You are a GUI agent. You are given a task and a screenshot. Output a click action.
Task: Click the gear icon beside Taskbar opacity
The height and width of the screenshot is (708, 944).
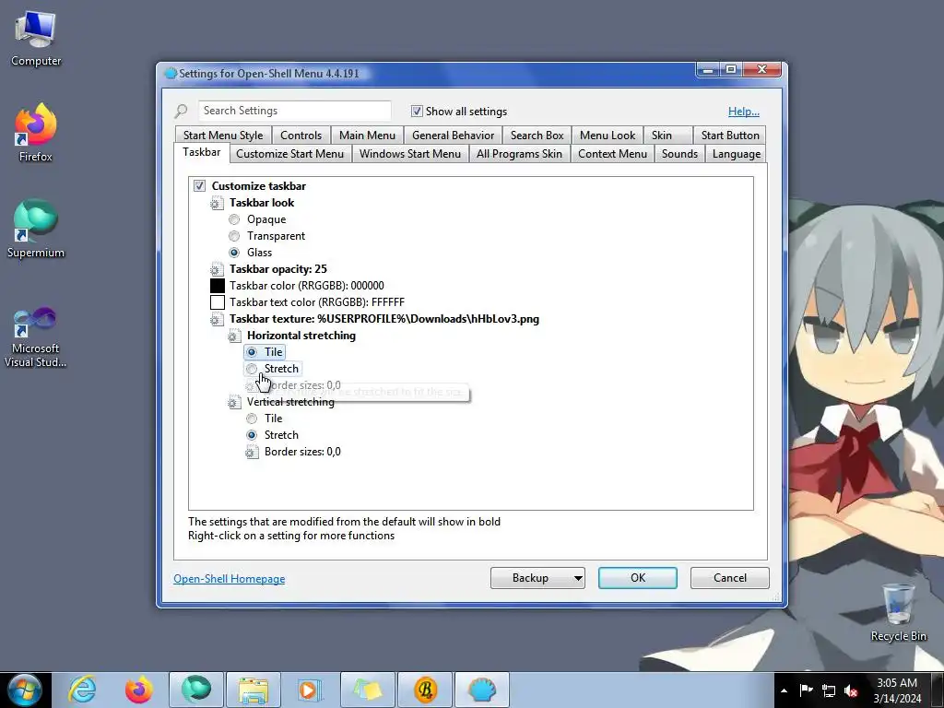[x=217, y=269]
